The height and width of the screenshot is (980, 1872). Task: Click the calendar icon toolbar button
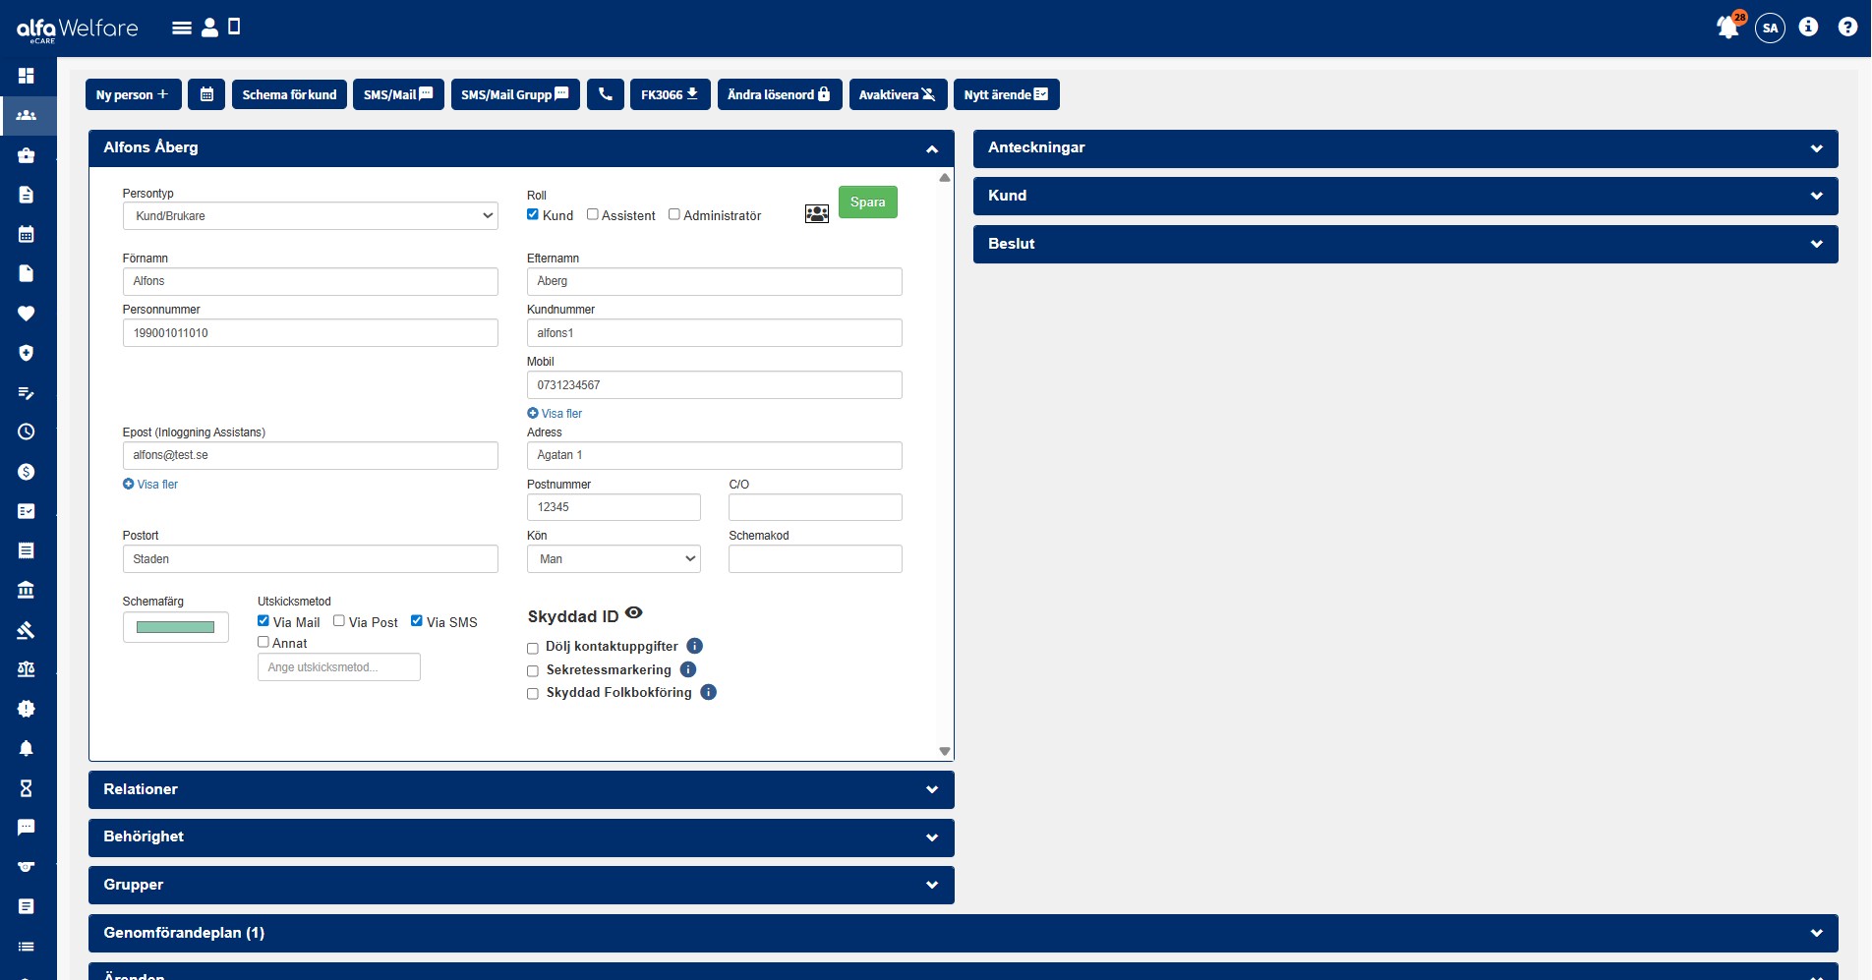(206, 94)
